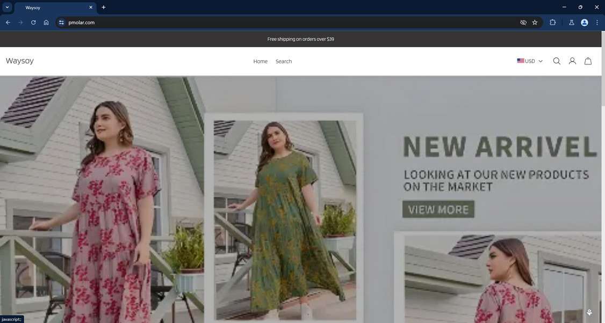Open the search magnifier icon in store header
605x323 pixels.
557,61
